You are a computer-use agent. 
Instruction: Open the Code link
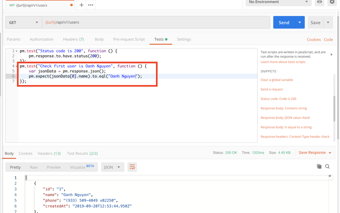[328, 40]
